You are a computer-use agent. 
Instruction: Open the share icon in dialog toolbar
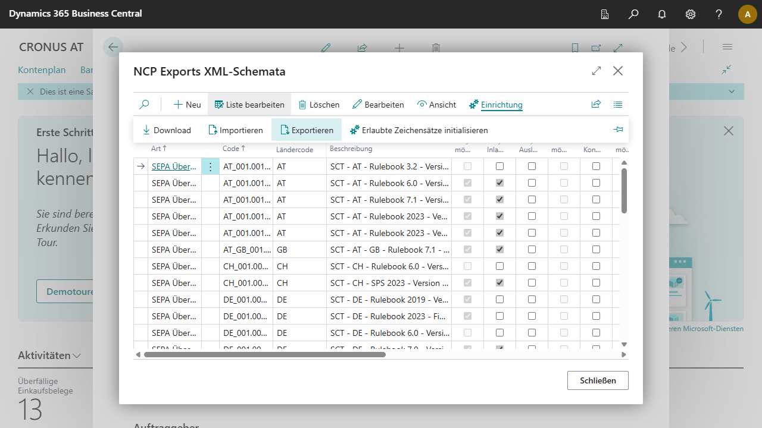[x=596, y=105]
